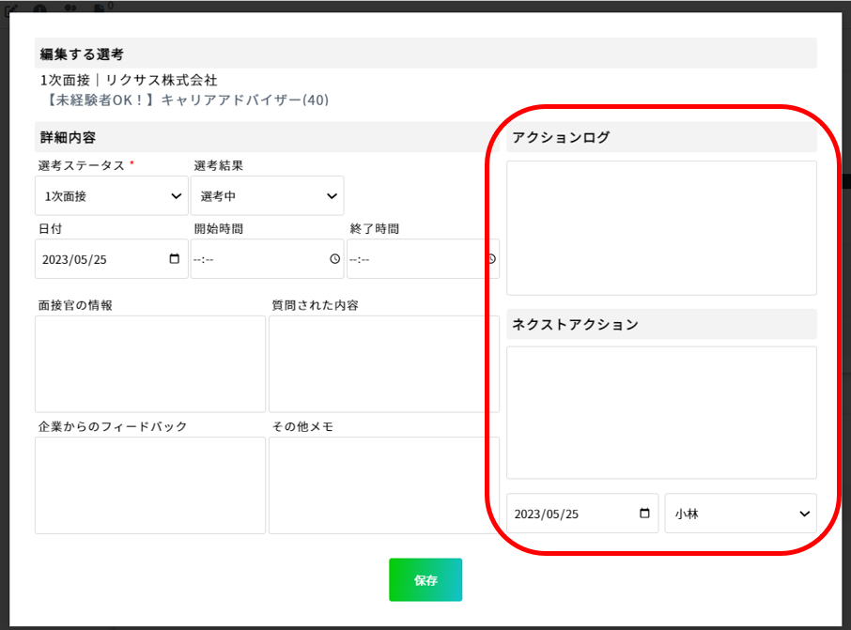
Task: Open the clock picker in 開始時間 field
Action: tap(335, 259)
